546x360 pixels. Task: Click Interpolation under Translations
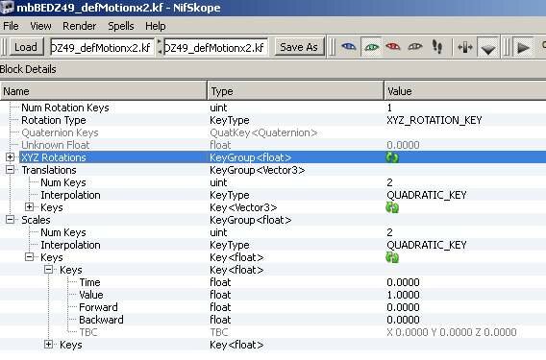point(70,195)
